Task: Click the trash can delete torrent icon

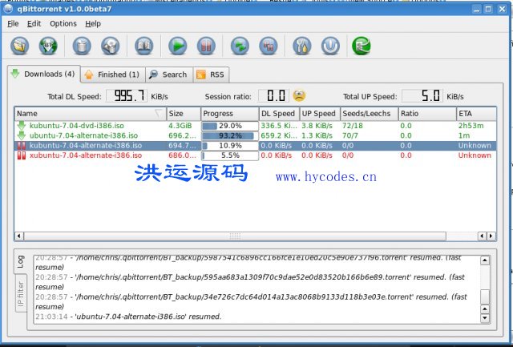Action: [x=82, y=46]
